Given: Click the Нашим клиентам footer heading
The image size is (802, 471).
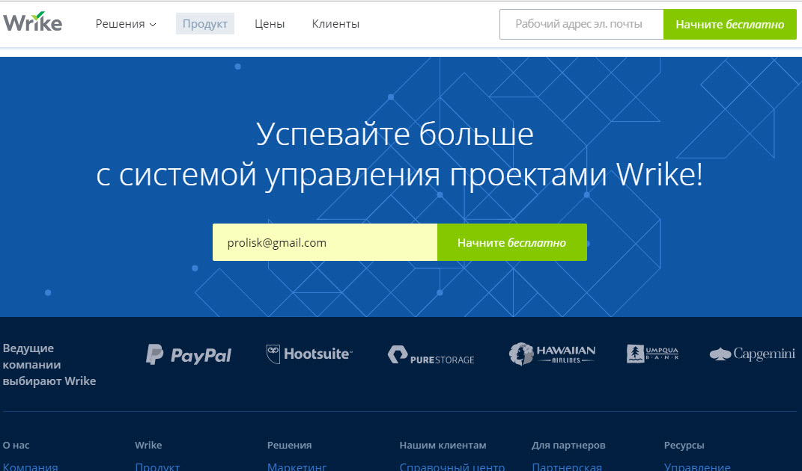Looking at the screenshot, I should pos(443,445).
